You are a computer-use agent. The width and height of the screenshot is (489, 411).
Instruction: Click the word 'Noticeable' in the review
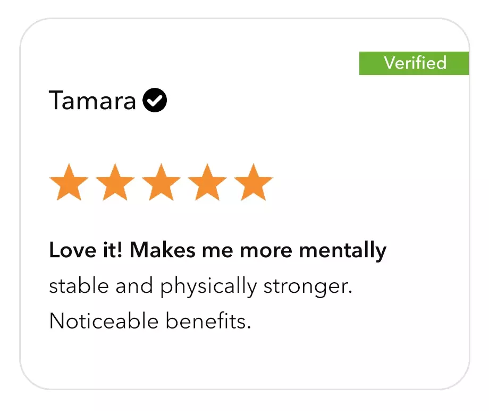[104, 320]
